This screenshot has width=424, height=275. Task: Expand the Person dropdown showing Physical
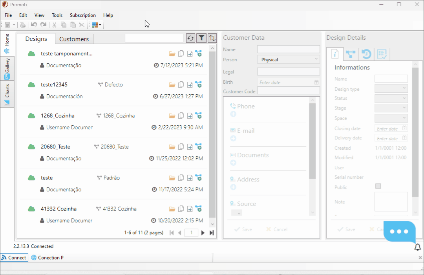289,60
